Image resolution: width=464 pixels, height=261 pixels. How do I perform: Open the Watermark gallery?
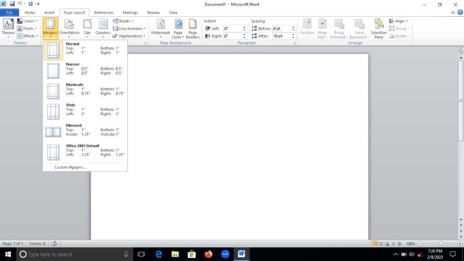click(160, 28)
